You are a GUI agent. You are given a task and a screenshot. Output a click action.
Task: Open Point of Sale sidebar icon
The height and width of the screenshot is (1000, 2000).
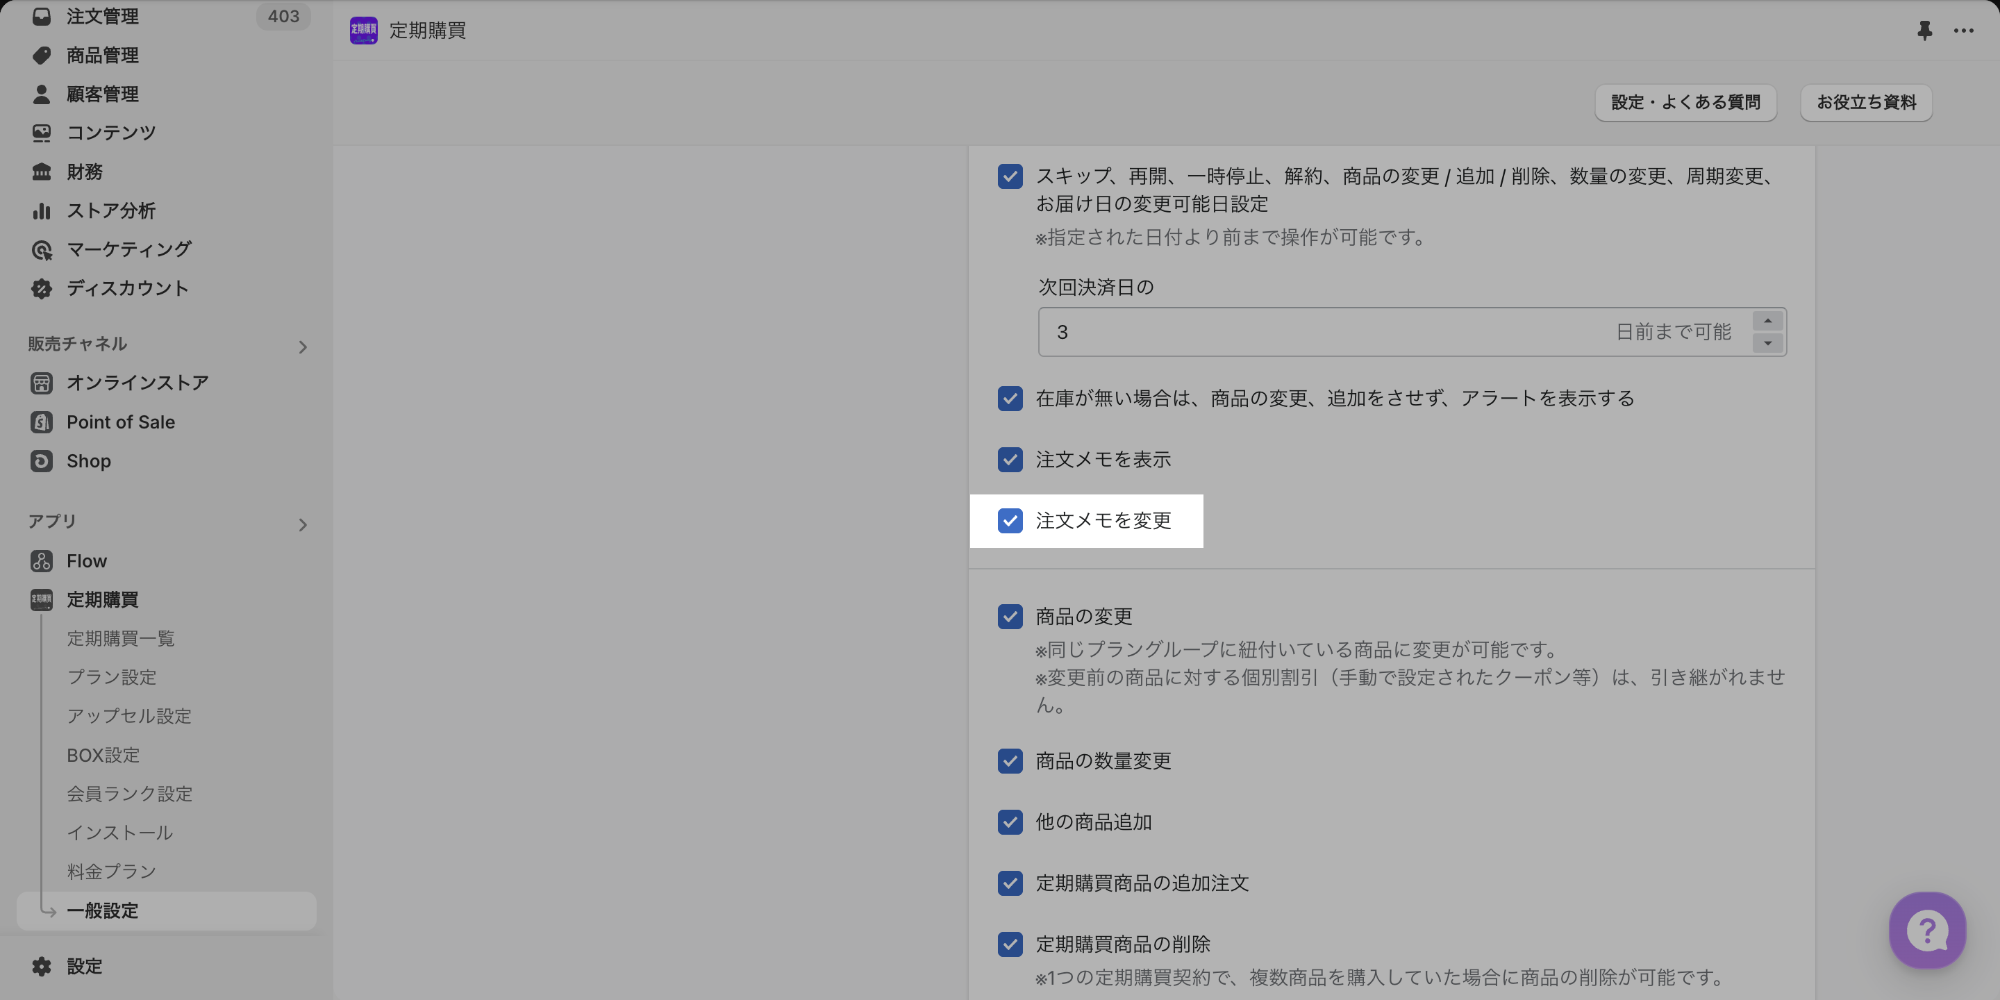click(42, 422)
